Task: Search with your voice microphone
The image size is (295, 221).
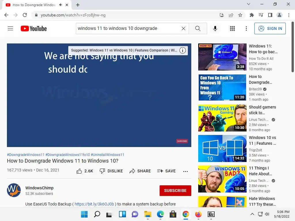Action: (215, 28)
